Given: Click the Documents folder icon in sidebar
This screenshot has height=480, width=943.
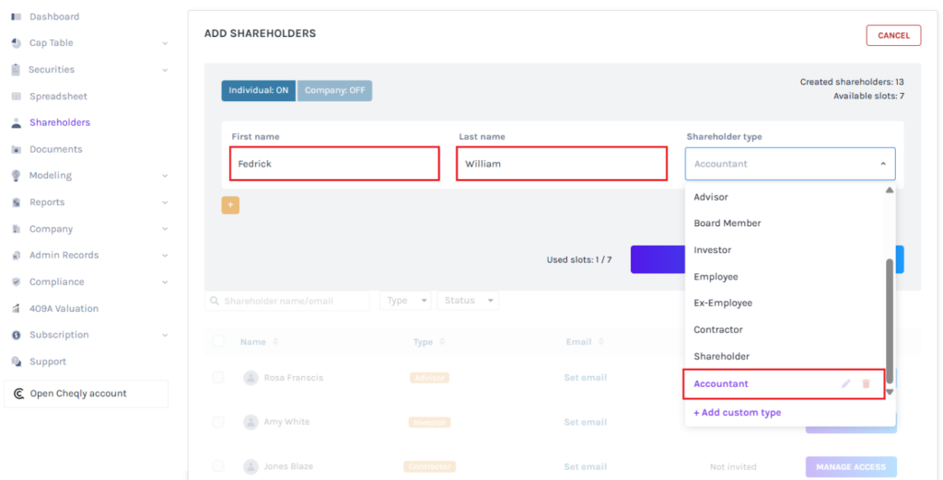Looking at the screenshot, I should point(17,149).
